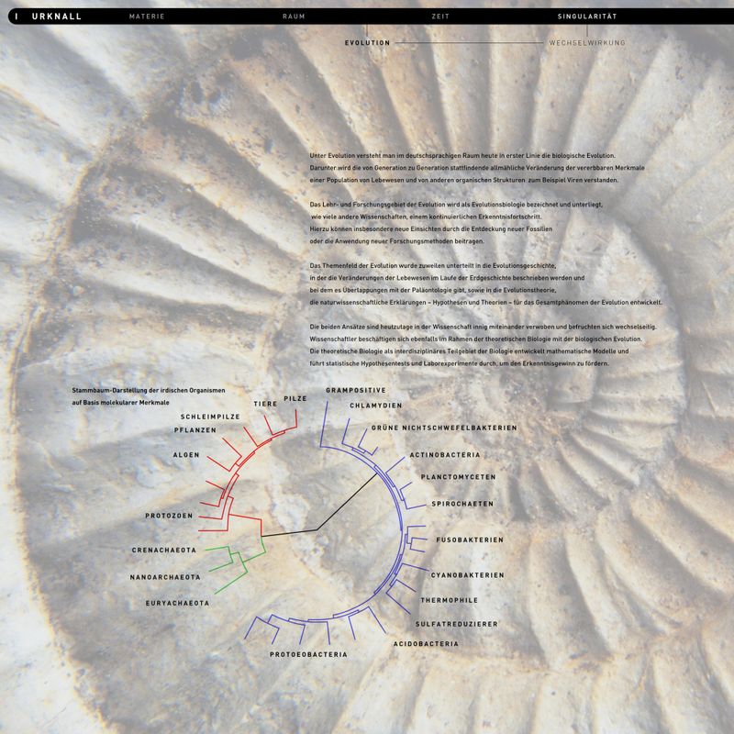Click the paragraph starting 'Das Lehr- und Forschungsgebiet'

click(456, 223)
